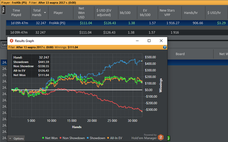Click the end marker on Non Showdown line
228x142 pixels.
pyautogui.click(x=142, y=111)
